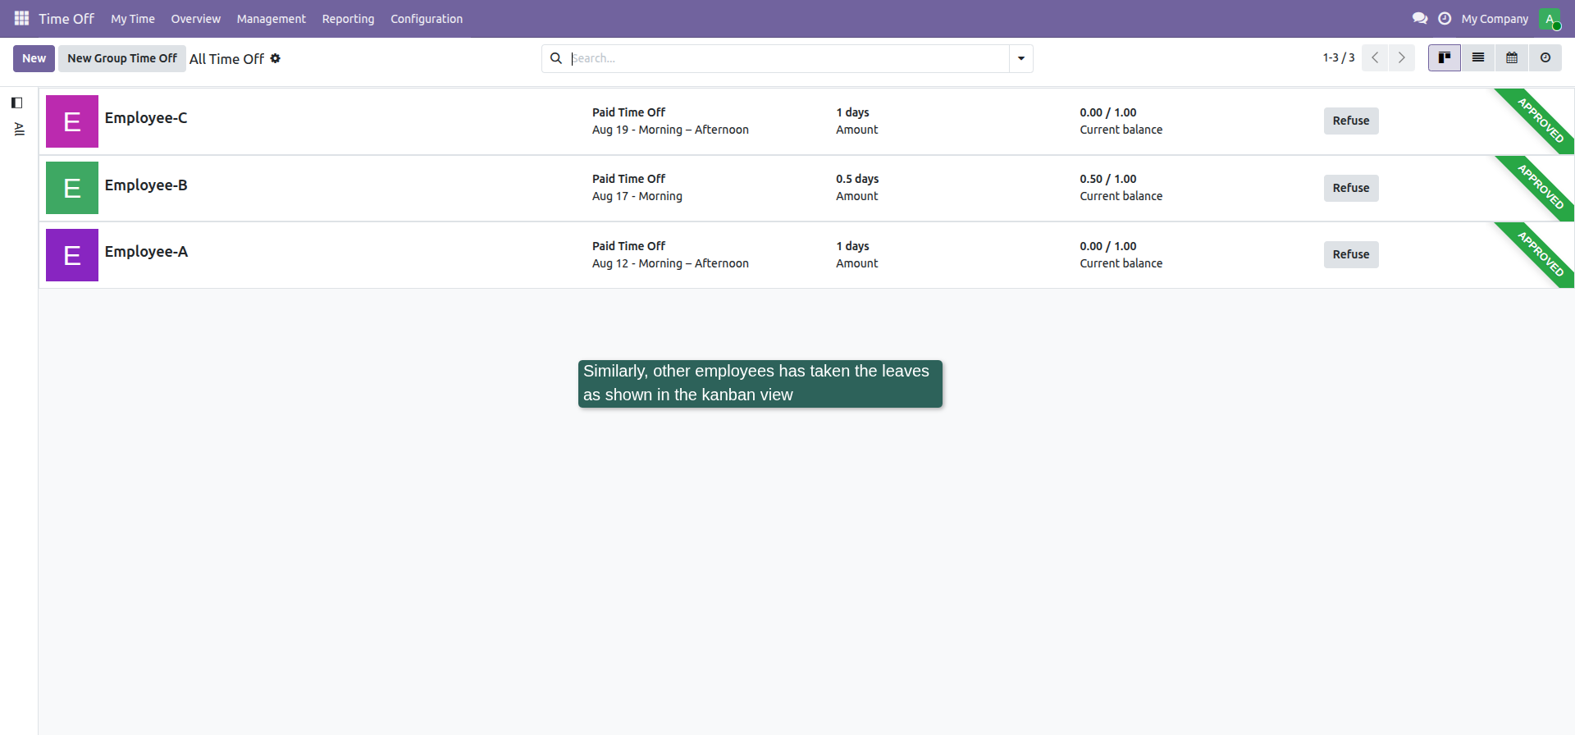The width and height of the screenshot is (1575, 735).
Task: Open the Management menu
Action: 271,19
